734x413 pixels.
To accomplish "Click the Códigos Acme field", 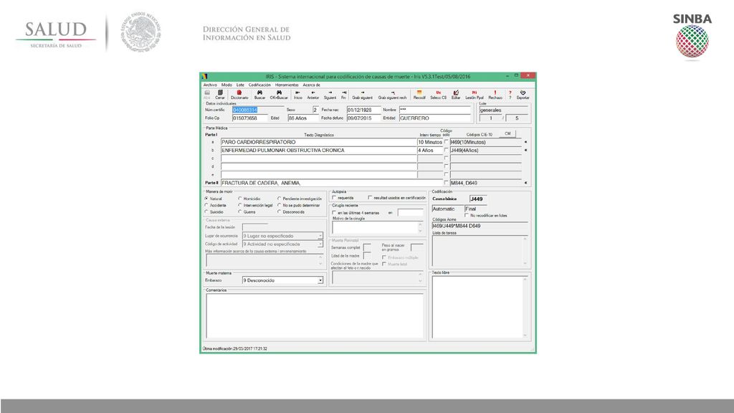I will click(x=480, y=226).
